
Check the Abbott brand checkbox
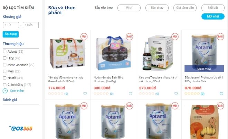point(4,51)
